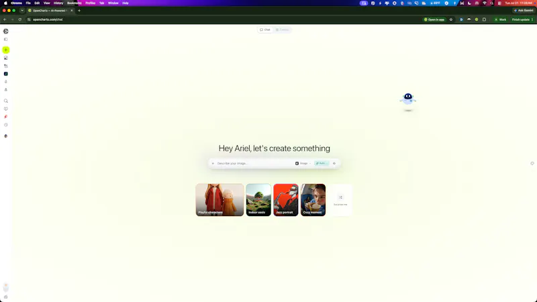Click small icon at right page edge

[532, 163]
